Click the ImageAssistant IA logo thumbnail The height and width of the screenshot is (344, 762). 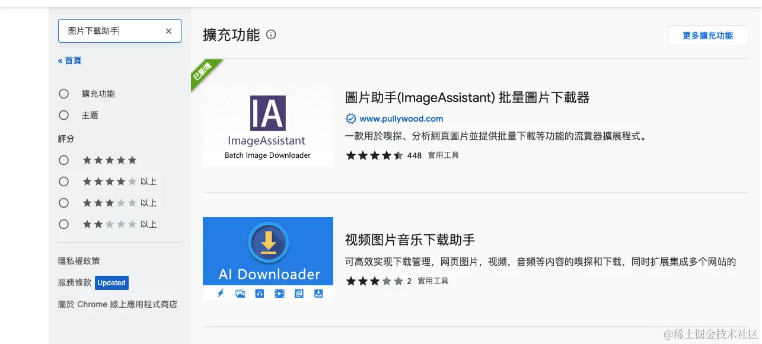[x=268, y=124]
